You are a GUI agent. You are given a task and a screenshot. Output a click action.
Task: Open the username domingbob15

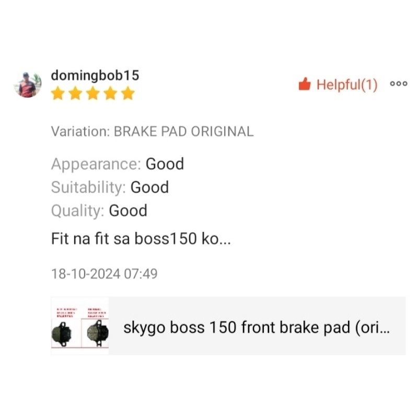95,75
